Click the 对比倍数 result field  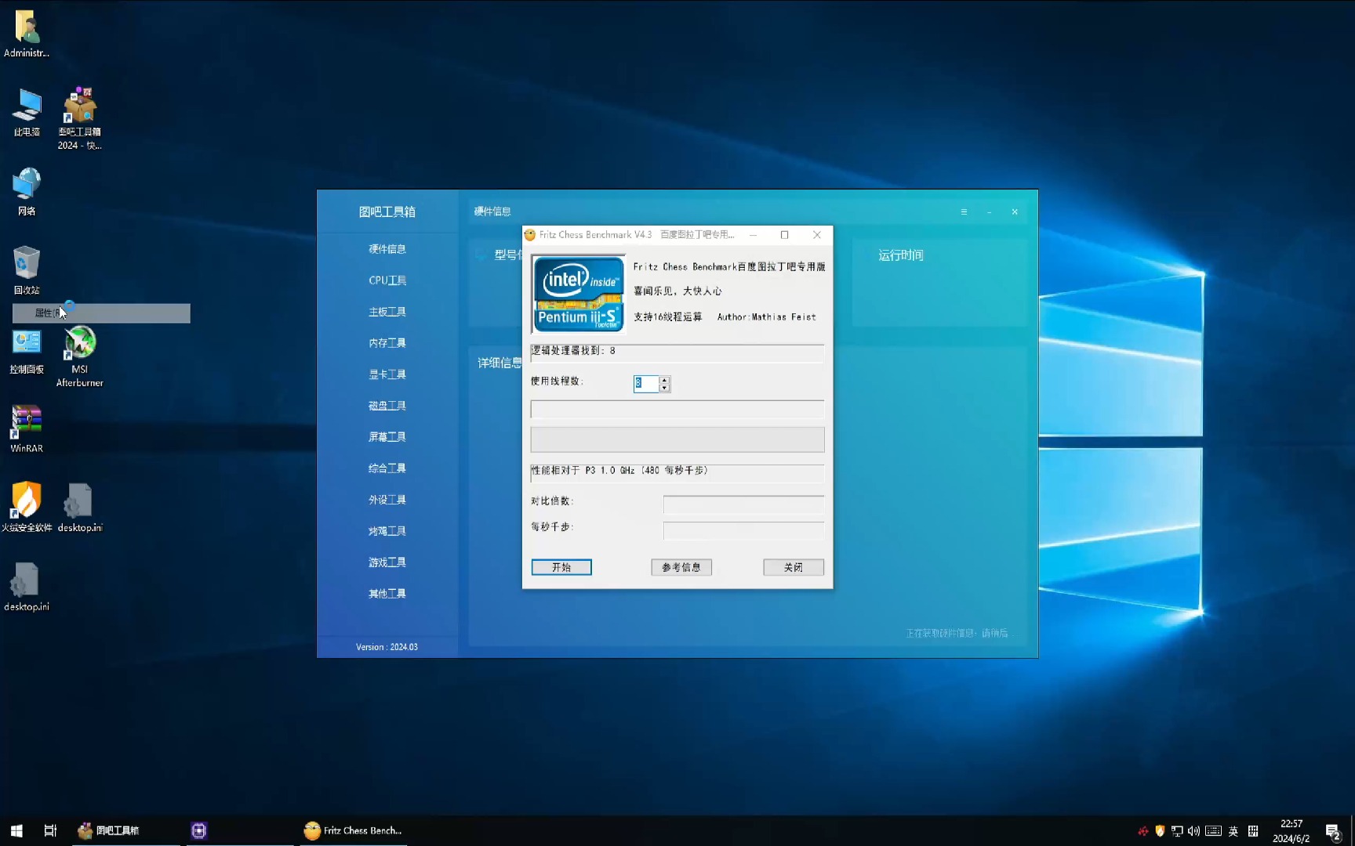coord(743,504)
